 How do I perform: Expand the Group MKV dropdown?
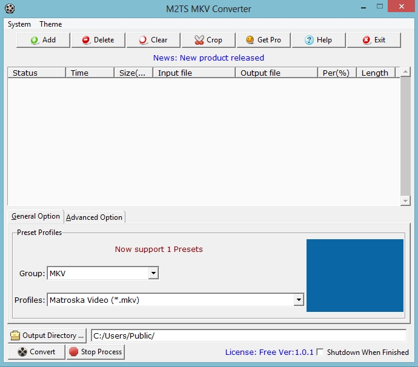153,274
